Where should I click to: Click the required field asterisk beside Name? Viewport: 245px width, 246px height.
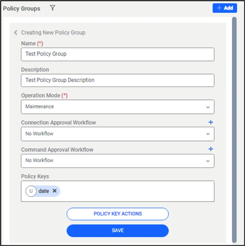coord(40,43)
